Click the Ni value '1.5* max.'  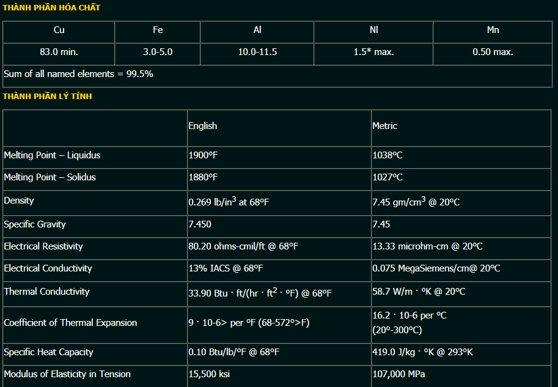373,52
